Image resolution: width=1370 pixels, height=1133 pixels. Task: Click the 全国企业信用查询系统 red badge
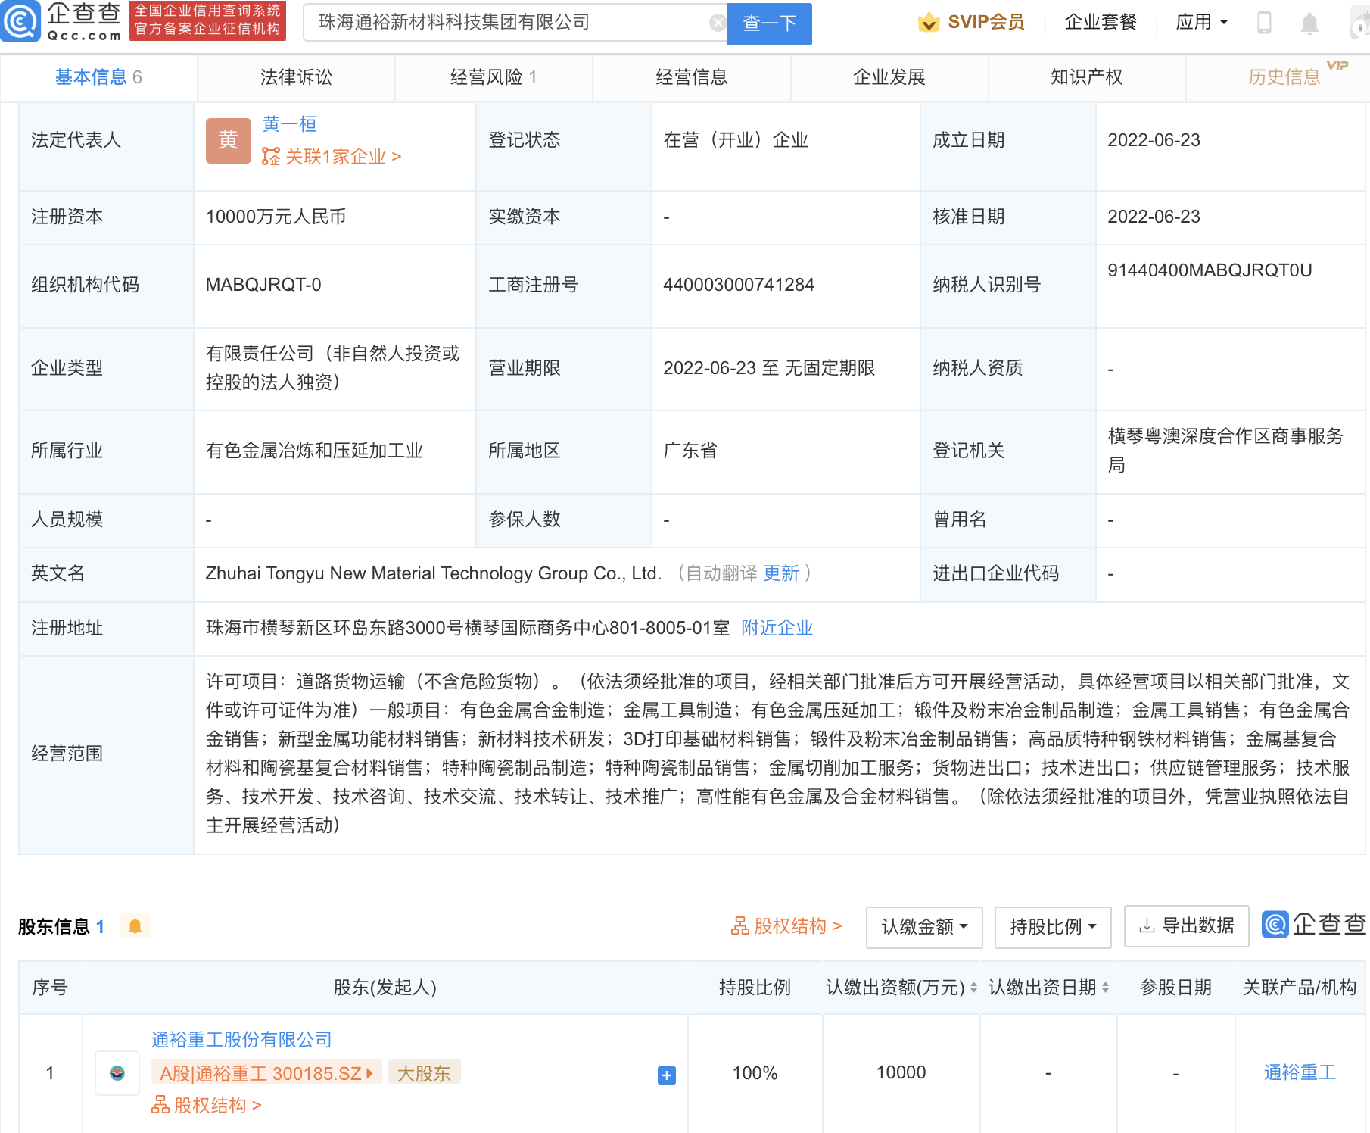pyautogui.click(x=207, y=20)
